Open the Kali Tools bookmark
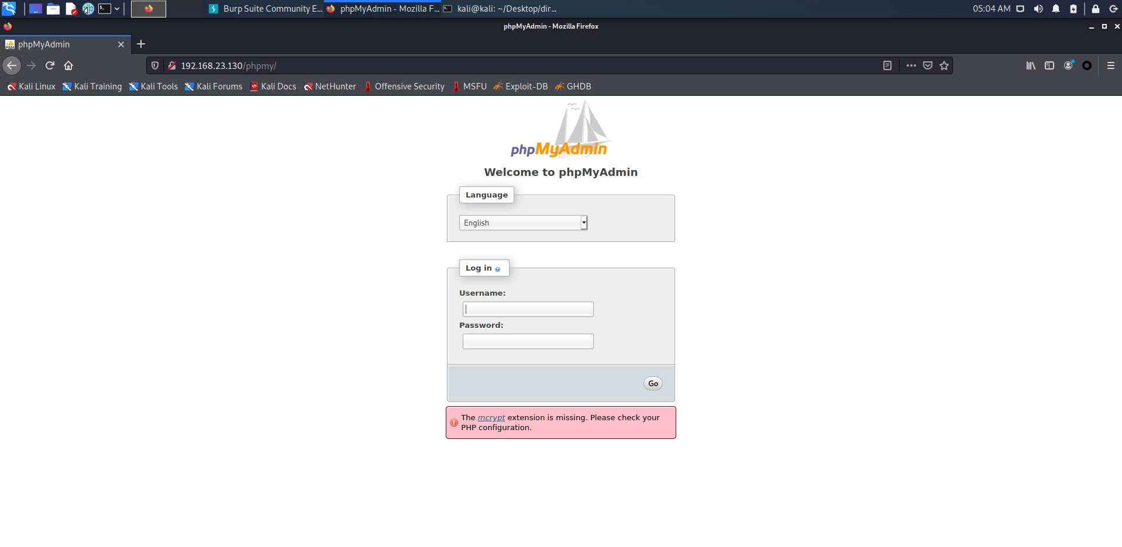The image size is (1122, 547). pyautogui.click(x=153, y=86)
